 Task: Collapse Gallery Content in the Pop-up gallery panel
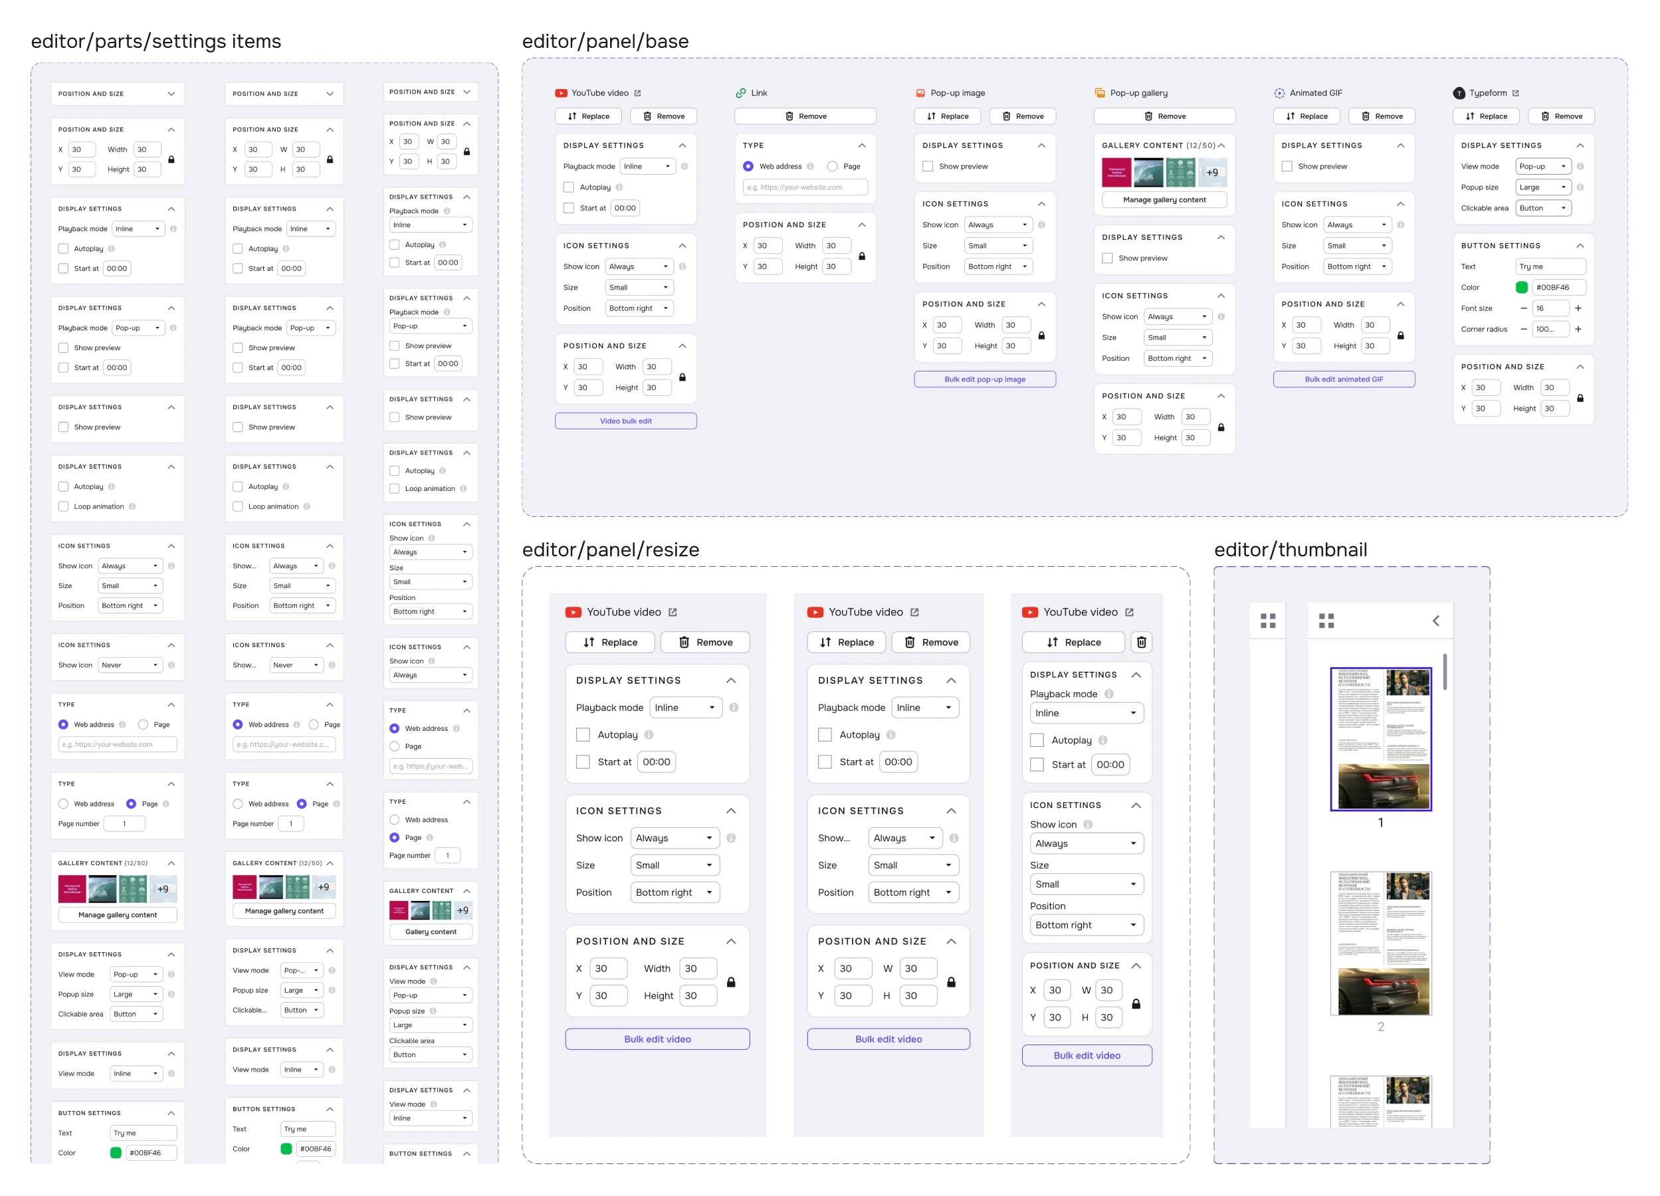tap(1221, 146)
